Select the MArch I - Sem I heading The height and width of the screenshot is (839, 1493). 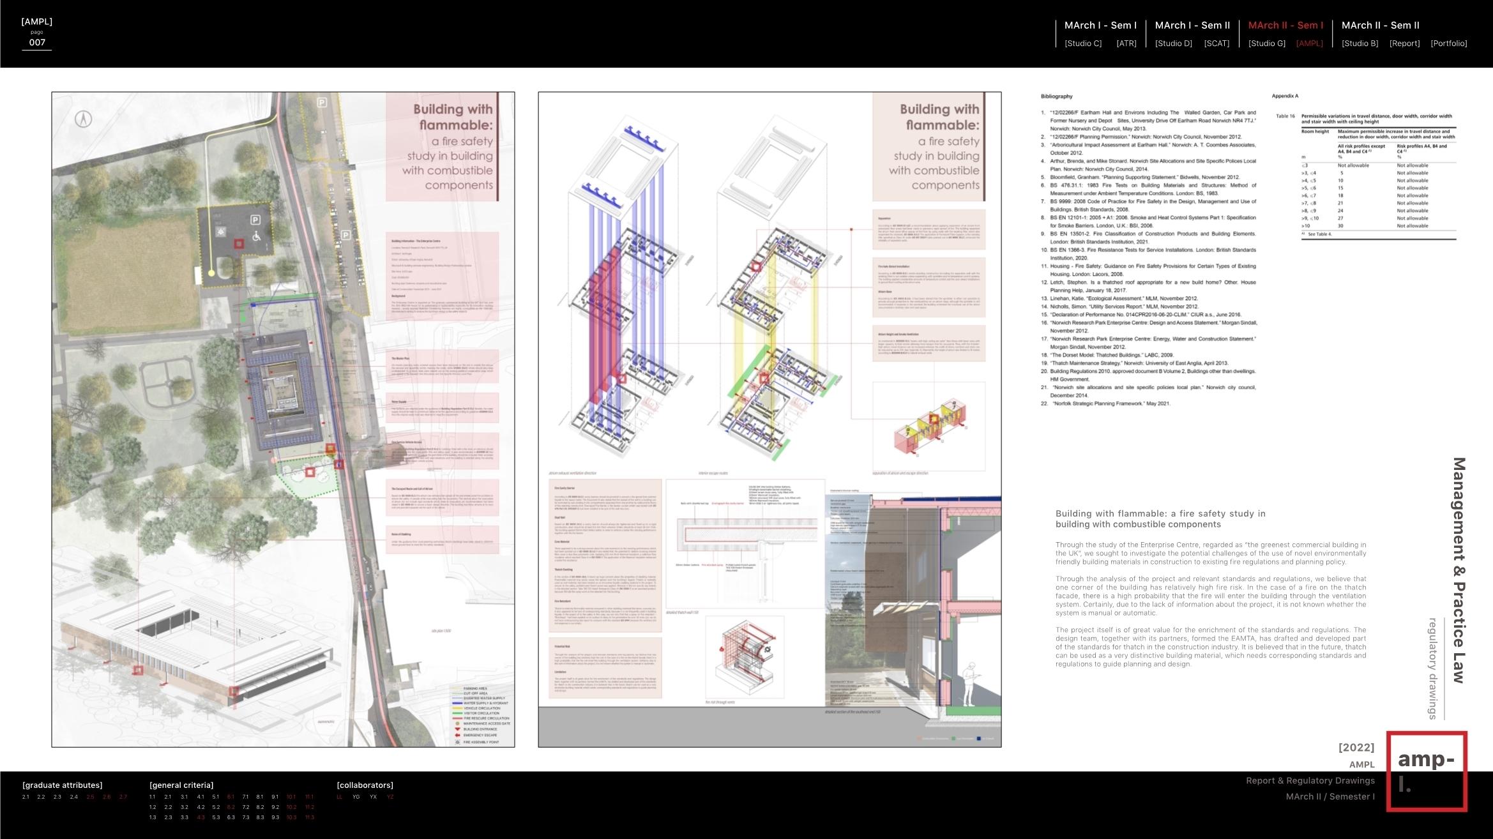[x=1100, y=26]
